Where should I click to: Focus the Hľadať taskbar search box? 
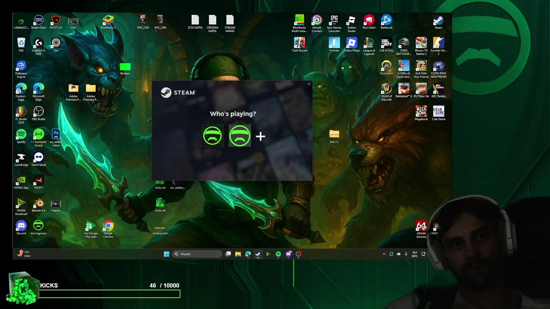[x=197, y=254]
